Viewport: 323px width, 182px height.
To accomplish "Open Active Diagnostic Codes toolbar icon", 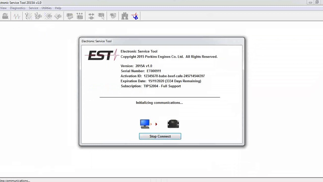I will 29,16.
